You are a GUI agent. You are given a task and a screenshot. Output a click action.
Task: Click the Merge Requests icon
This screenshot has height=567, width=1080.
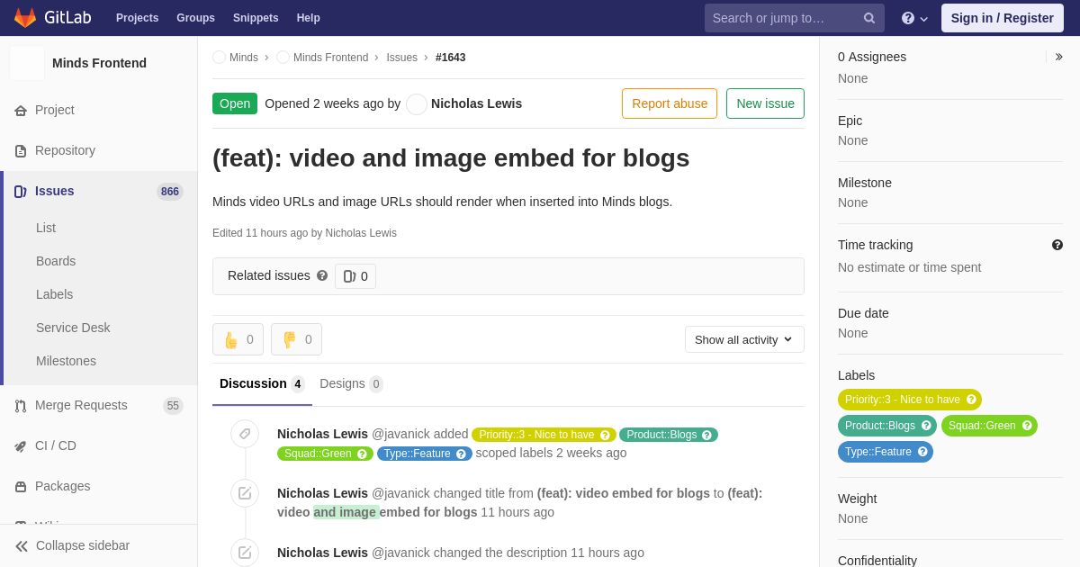[21, 406]
